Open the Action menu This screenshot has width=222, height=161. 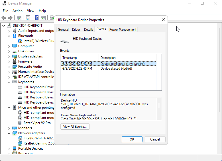pyautogui.click(x=17, y=11)
